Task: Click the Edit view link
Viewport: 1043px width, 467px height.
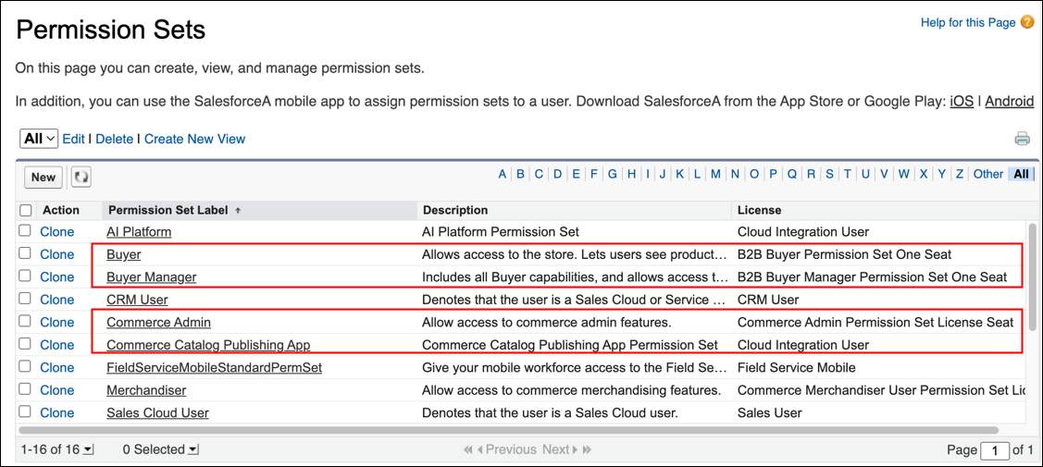Action: (73, 139)
